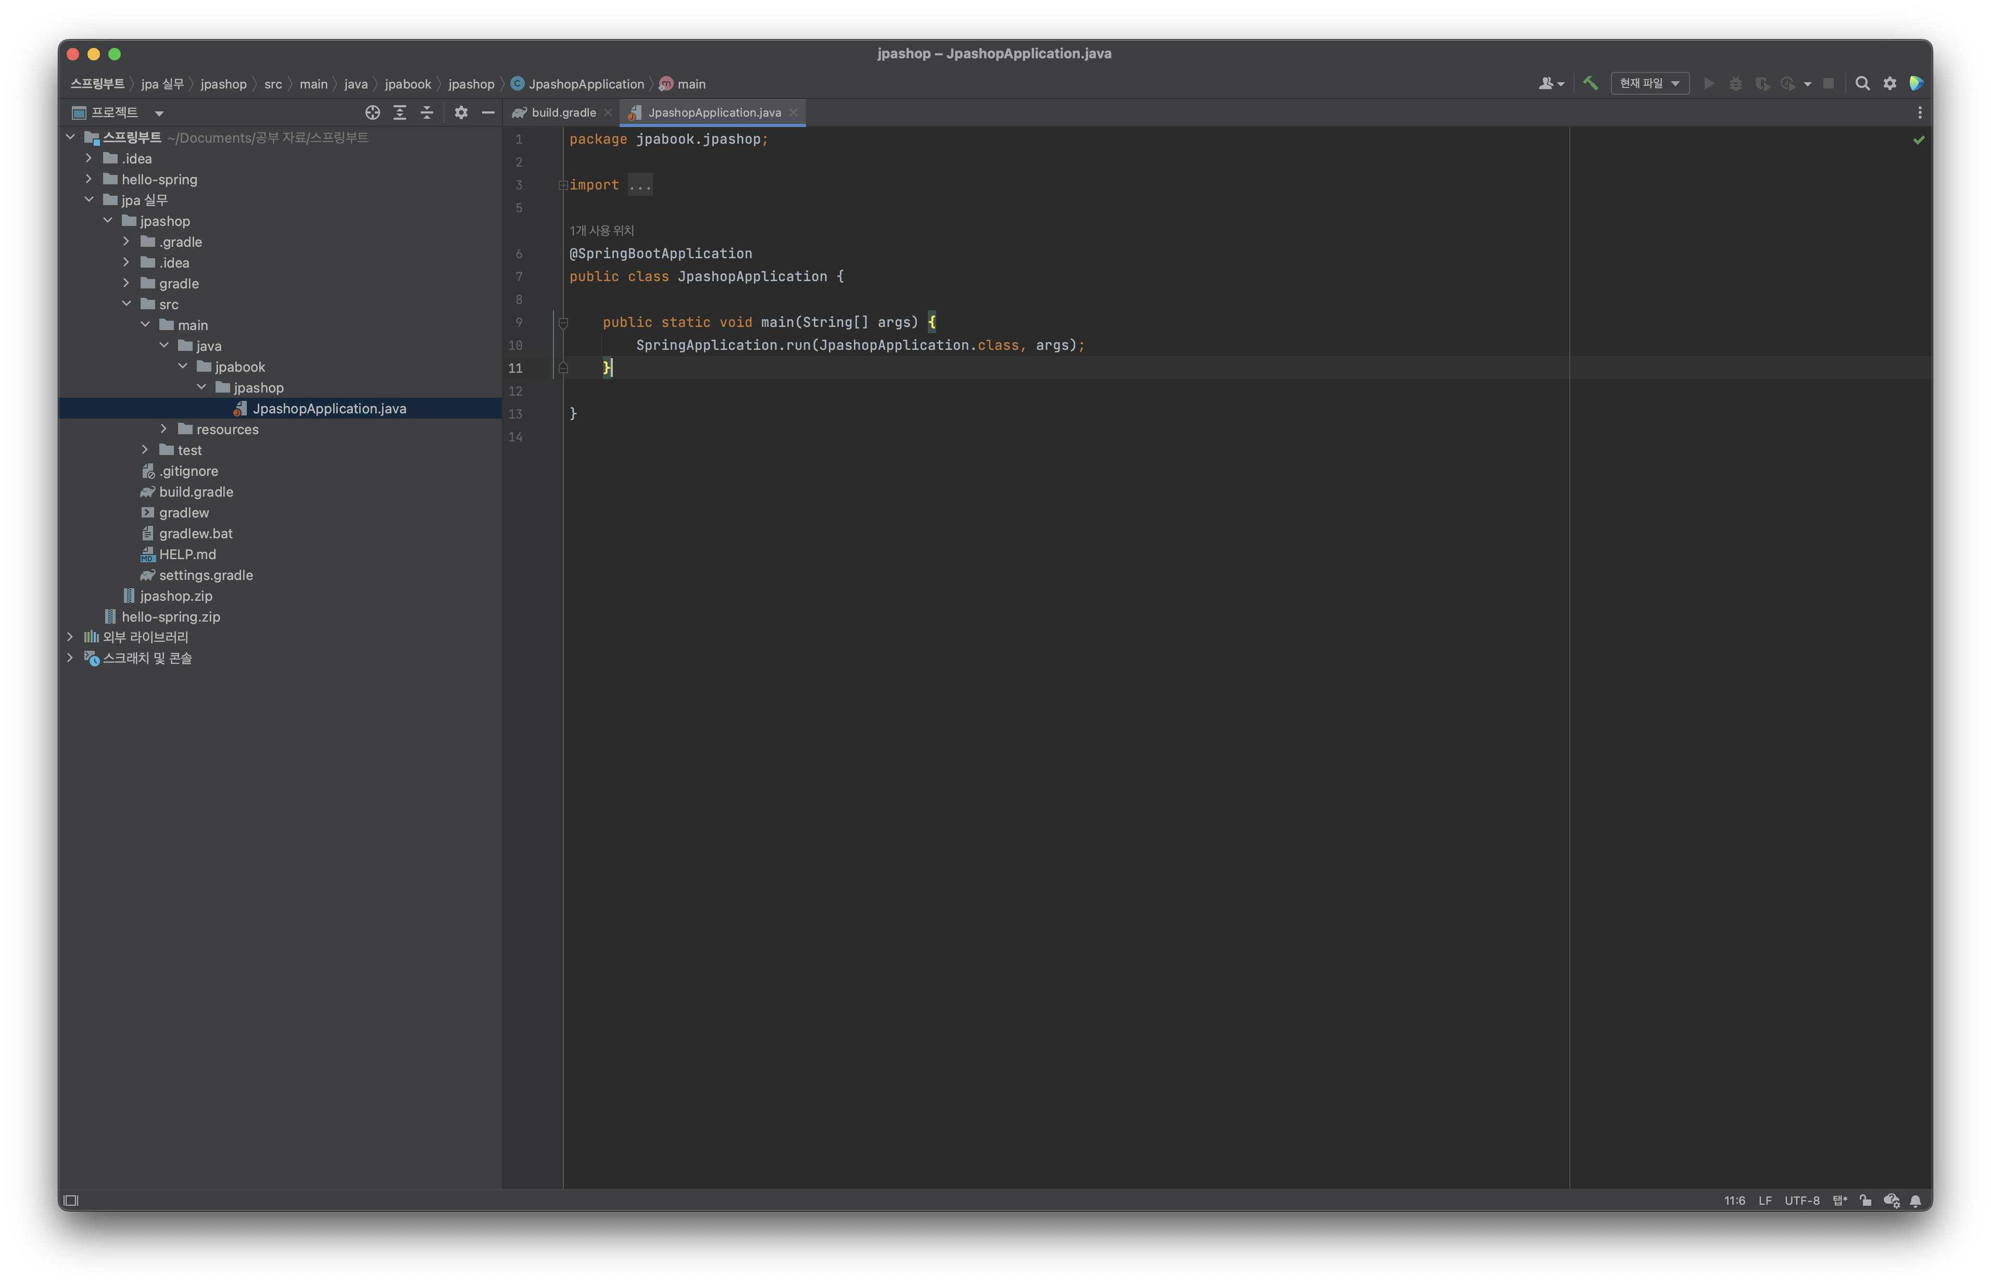The height and width of the screenshot is (1288, 1991).
Task: Click the LF line separator indicator
Action: 1765,1200
